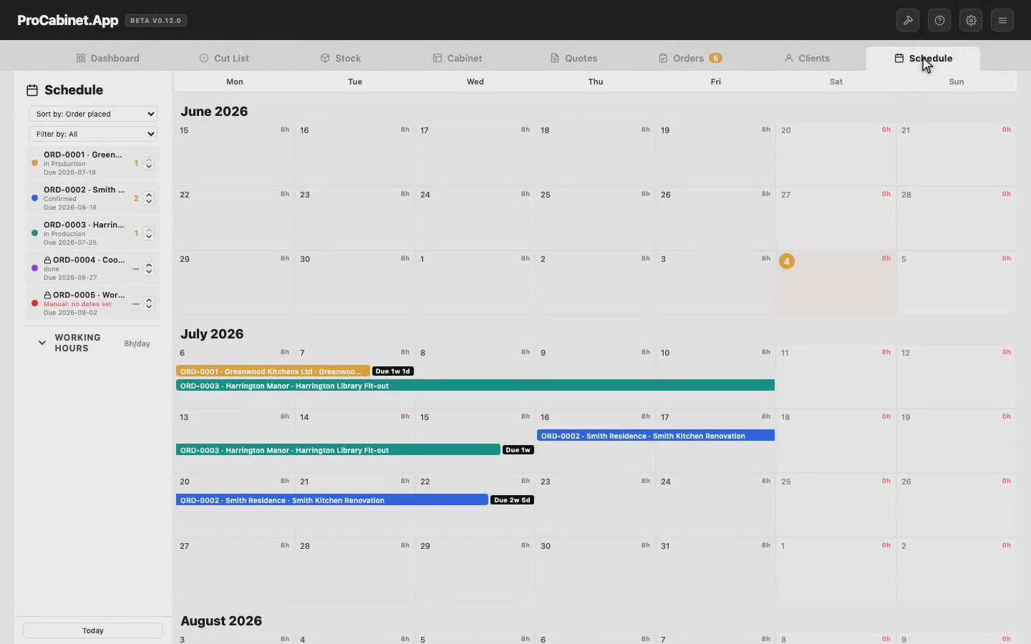
Task: Open the Orders tab with badge
Action: point(690,58)
